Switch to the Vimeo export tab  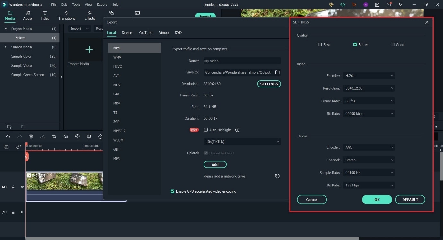coord(164,33)
